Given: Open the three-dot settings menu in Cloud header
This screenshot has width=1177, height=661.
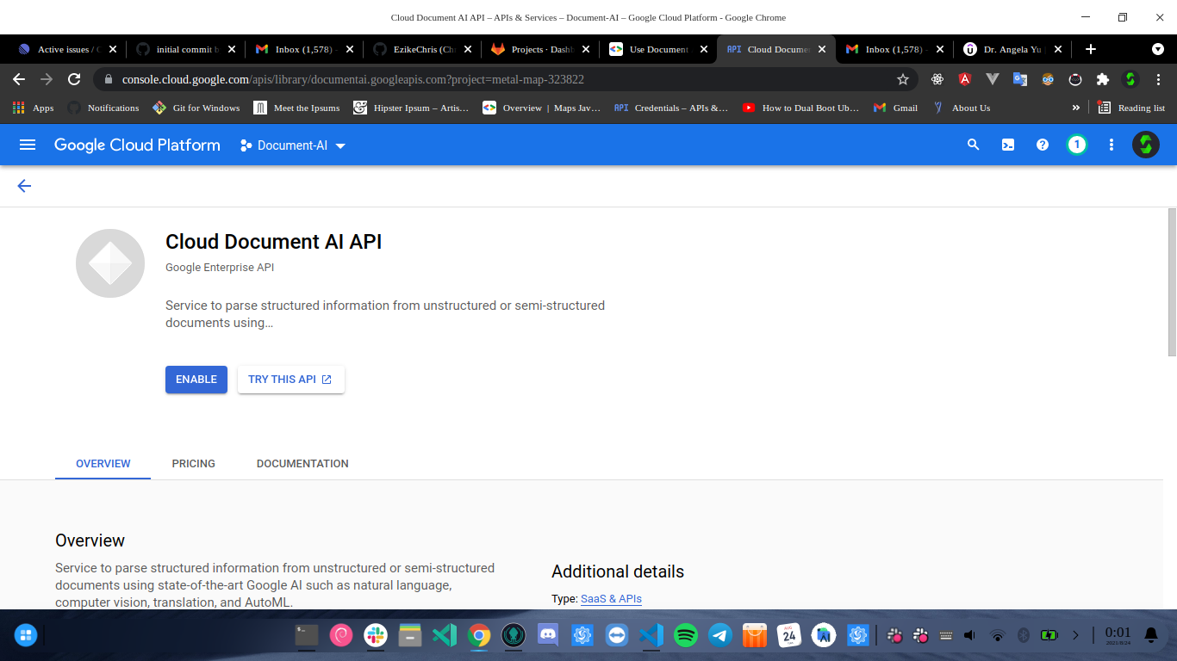Looking at the screenshot, I should [x=1112, y=145].
